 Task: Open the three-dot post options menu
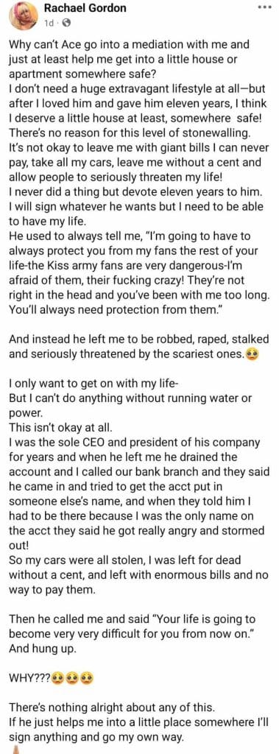click(x=264, y=7)
